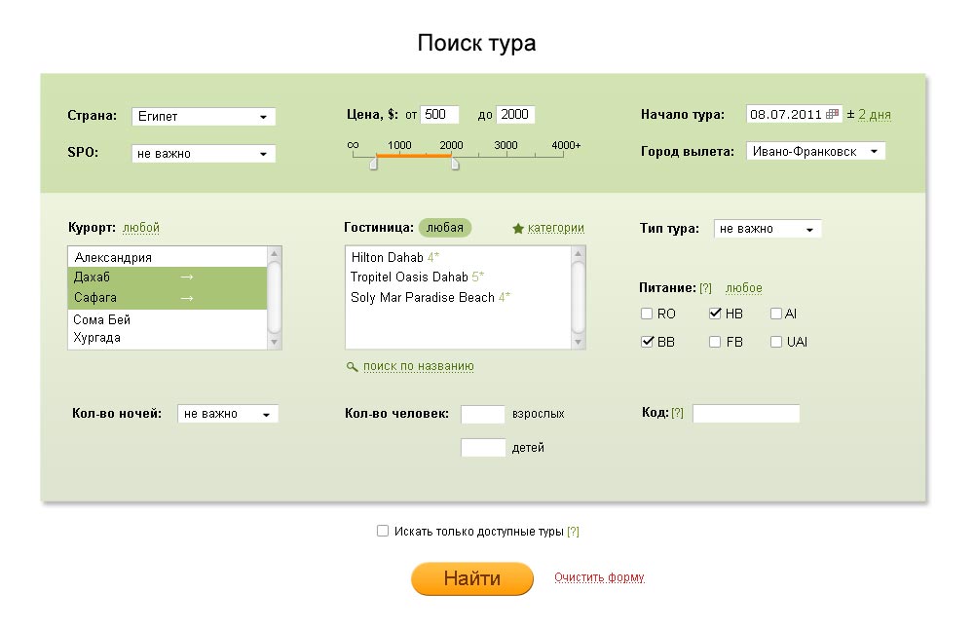
Task: Open the calendar icon in tour start date
Action: tap(832, 114)
